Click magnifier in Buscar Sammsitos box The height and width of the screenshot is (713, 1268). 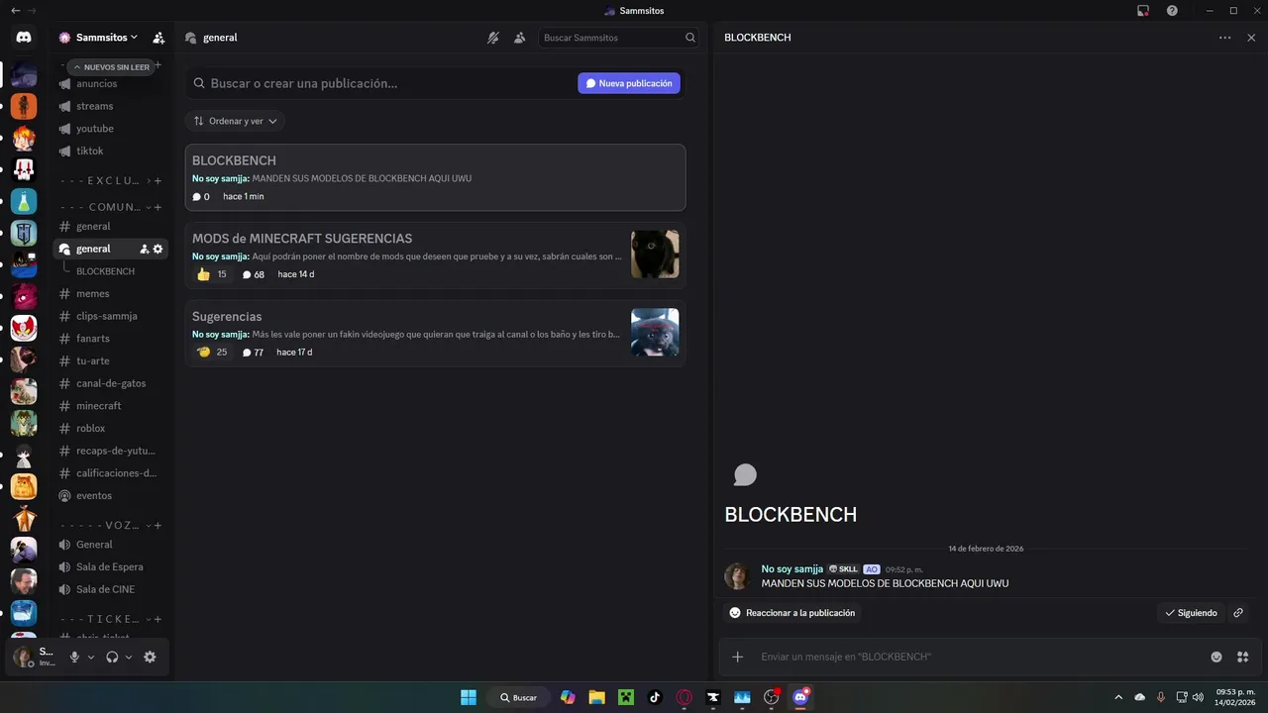tap(690, 38)
